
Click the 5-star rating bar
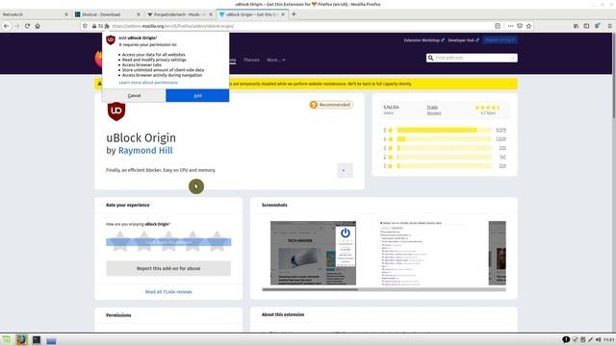444,130
